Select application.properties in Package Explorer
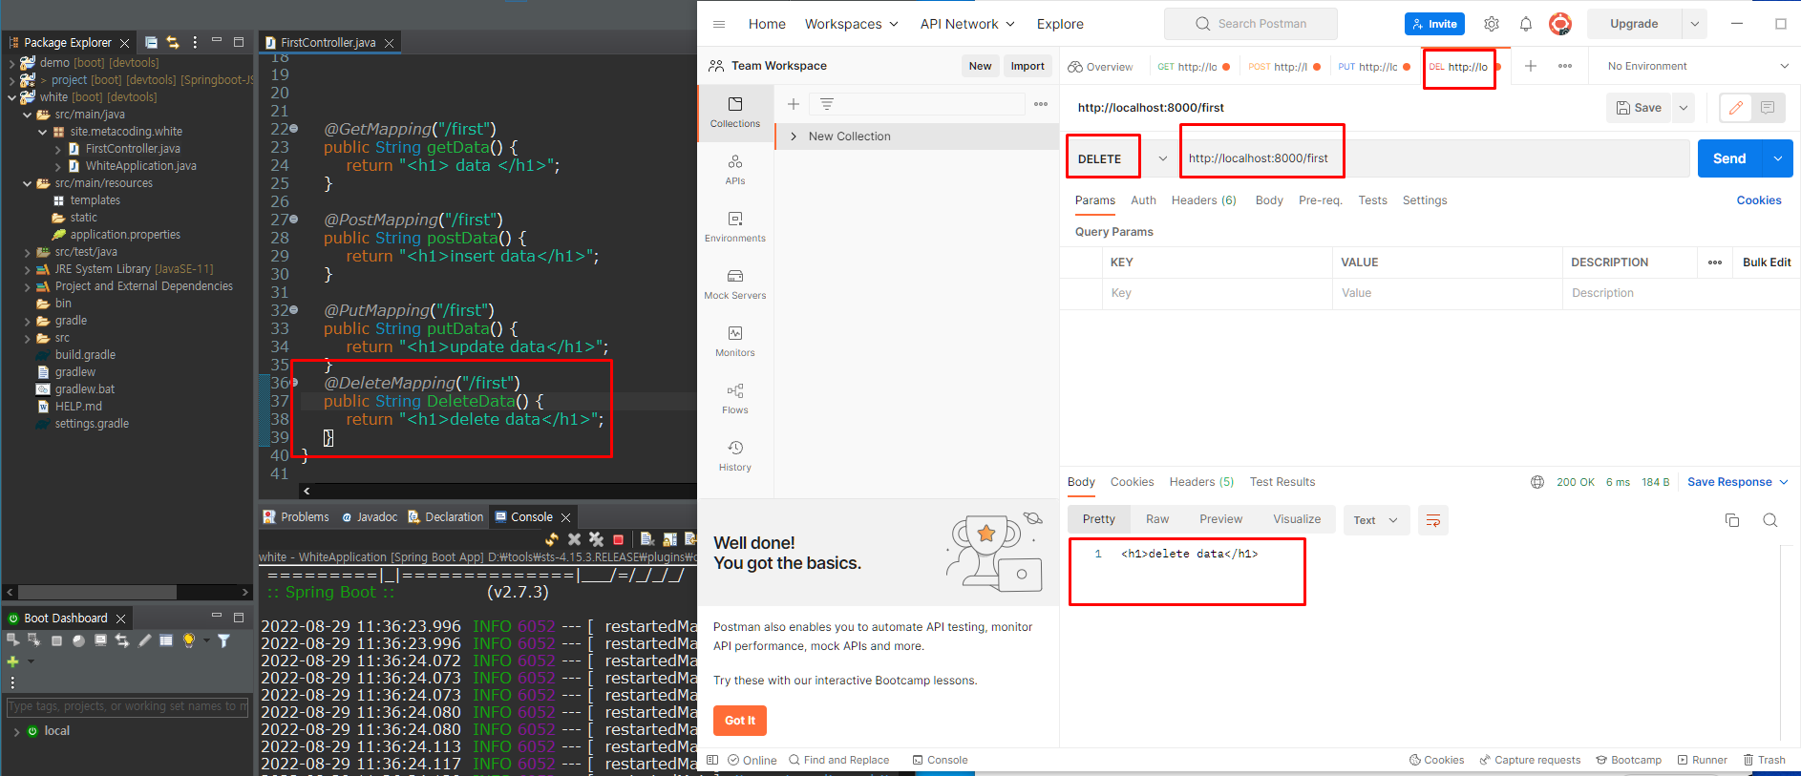The width and height of the screenshot is (1801, 776). [125, 235]
